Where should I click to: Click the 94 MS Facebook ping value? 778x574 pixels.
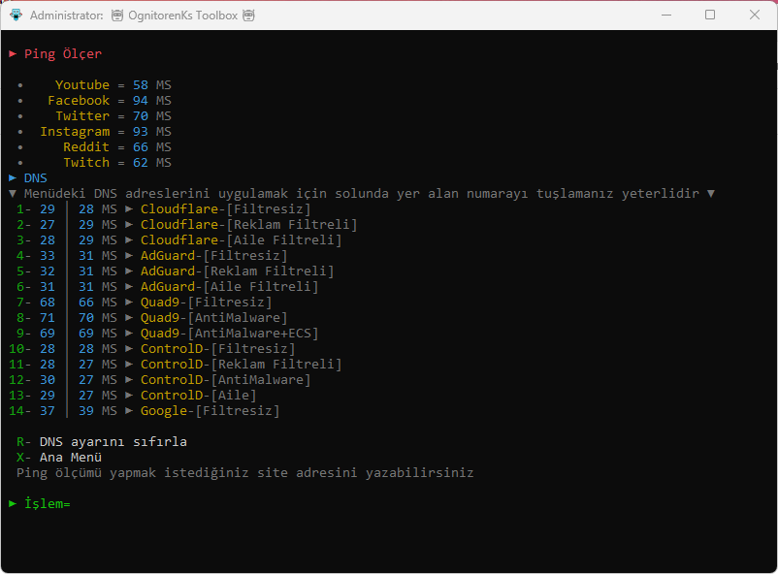[x=152, y=100]
